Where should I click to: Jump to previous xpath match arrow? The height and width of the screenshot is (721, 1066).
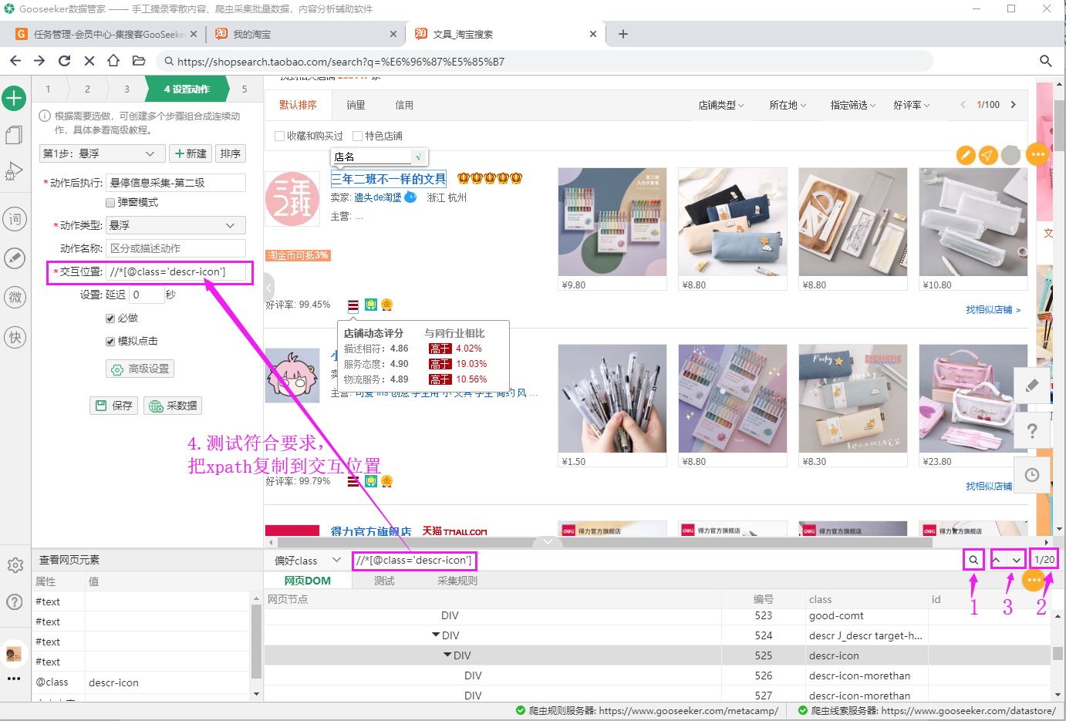tap(997, 560)
